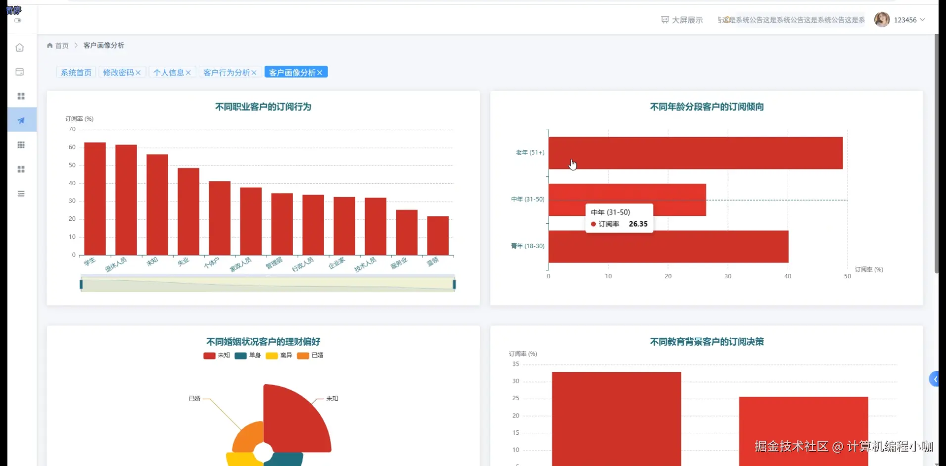Screen dimensions: 946x466
Task: Open the nine-dot grid icon in the sidebar
Action: pyautogui.click(x=21, y=145)
